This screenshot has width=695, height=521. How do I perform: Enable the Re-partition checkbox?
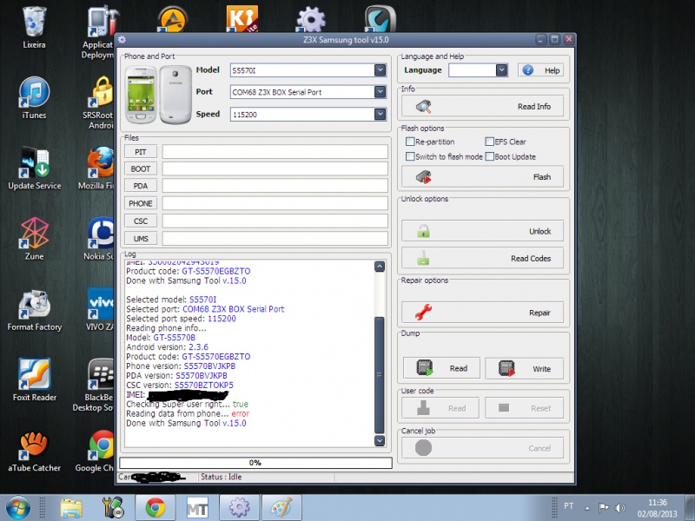pyautogui.click(x=410, y=142)
